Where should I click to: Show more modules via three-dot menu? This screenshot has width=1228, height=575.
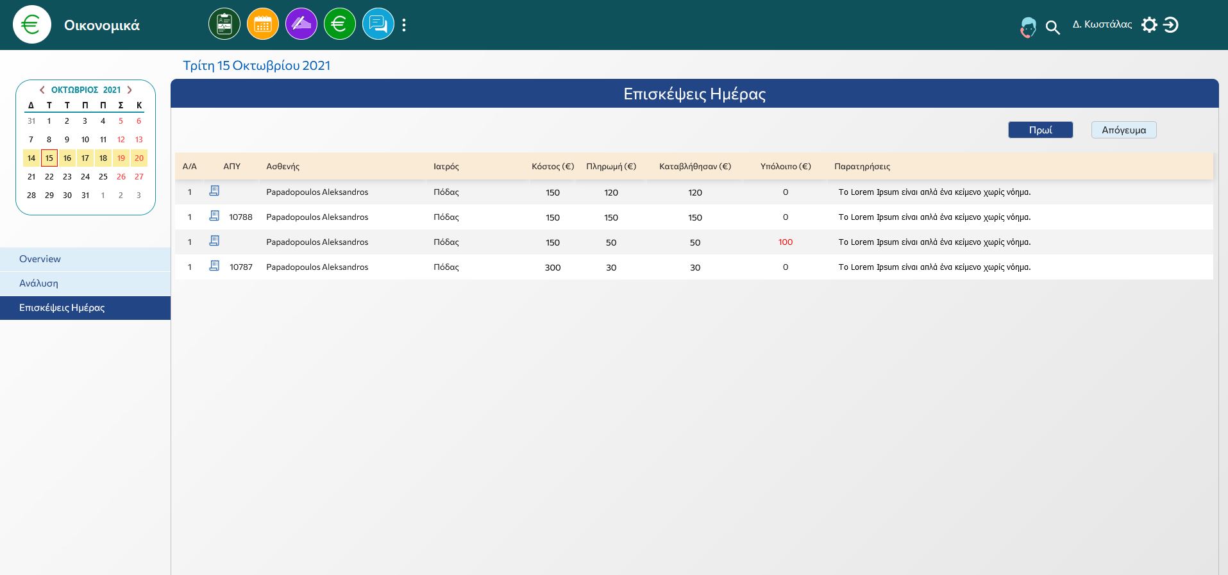click(x=404, y=25)
